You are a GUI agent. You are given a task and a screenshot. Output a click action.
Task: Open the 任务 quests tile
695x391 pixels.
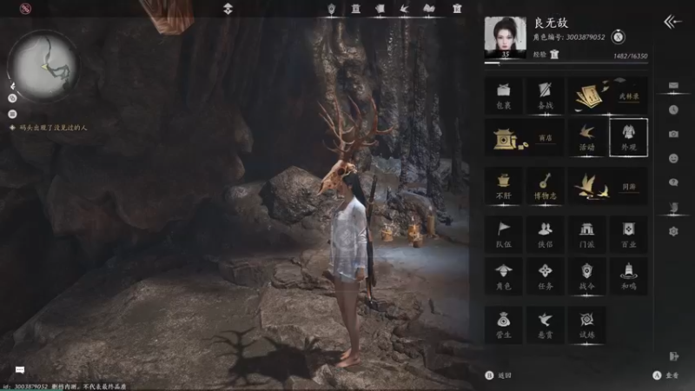(546, 276)
